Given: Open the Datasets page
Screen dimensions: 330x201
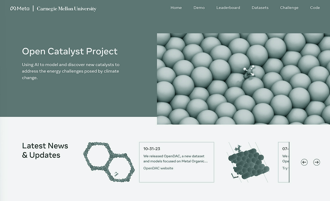Looking at the screenshot, I should coord(260,8).
